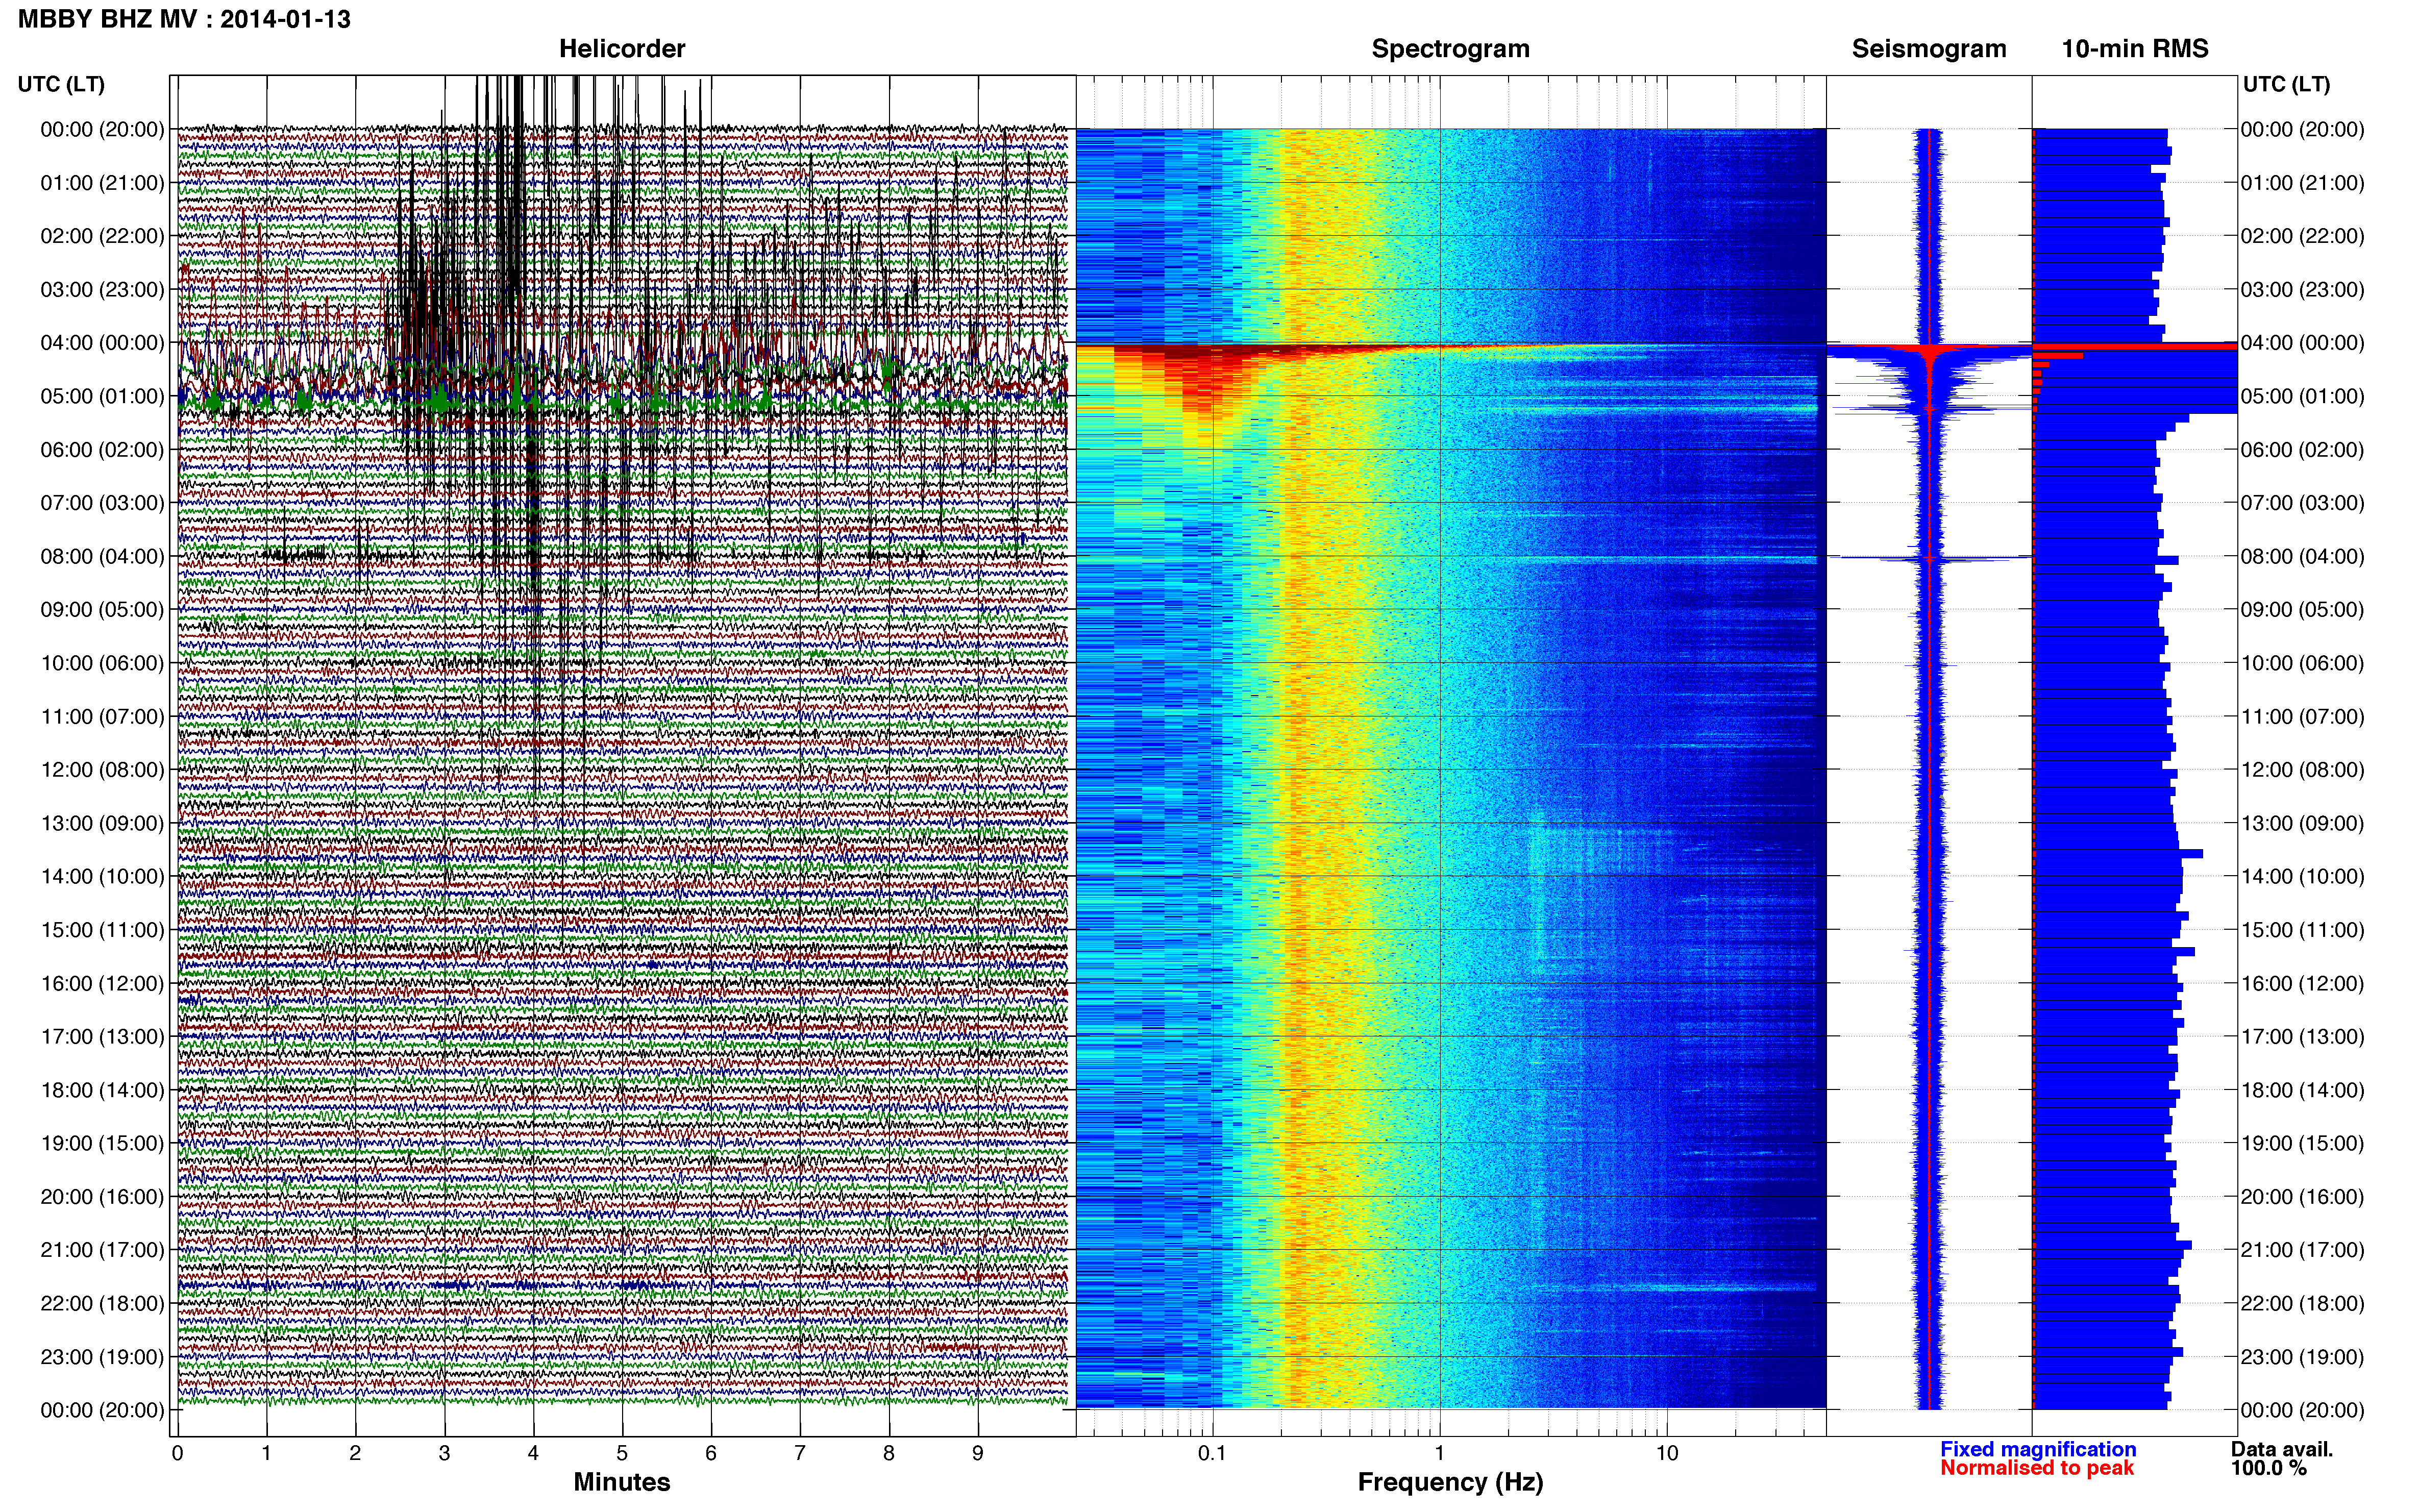Click left time label 12:00 (08:00)
Screen dimensions: 2419x1512
click(x=102, y=770)
